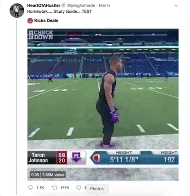Image resolution: width=190 pixels, height=196 pixels.
Task: Open the HeartOfAHustler display name link
Action: click(x=44, y=5)
